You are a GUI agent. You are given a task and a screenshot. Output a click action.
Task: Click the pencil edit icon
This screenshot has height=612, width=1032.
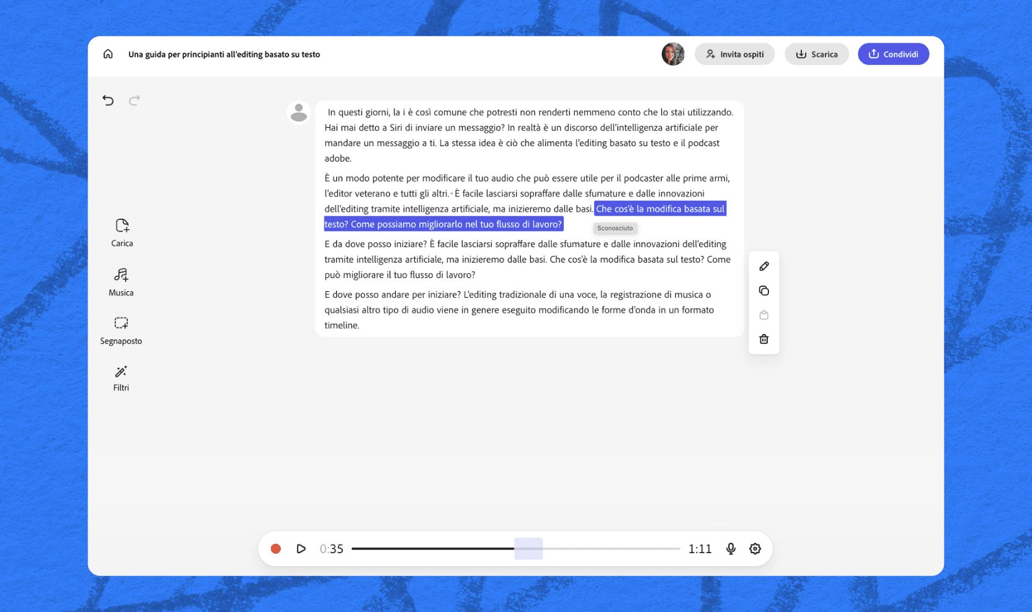click(x=763, y=266)
